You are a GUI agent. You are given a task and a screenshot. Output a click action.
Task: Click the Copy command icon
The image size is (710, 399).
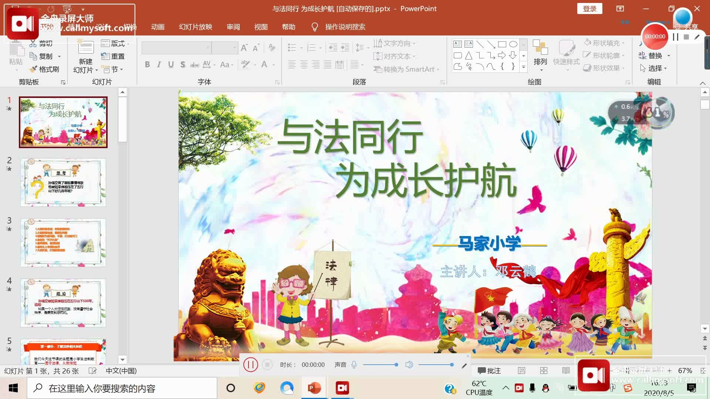[x=34, y=56]
